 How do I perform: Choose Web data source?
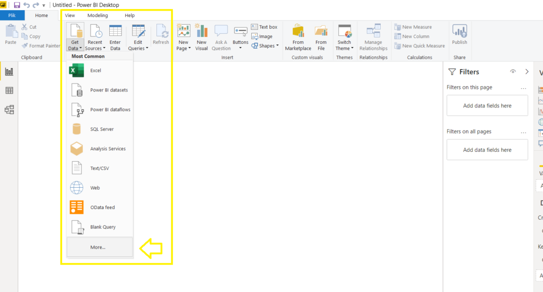click(100, 188)
